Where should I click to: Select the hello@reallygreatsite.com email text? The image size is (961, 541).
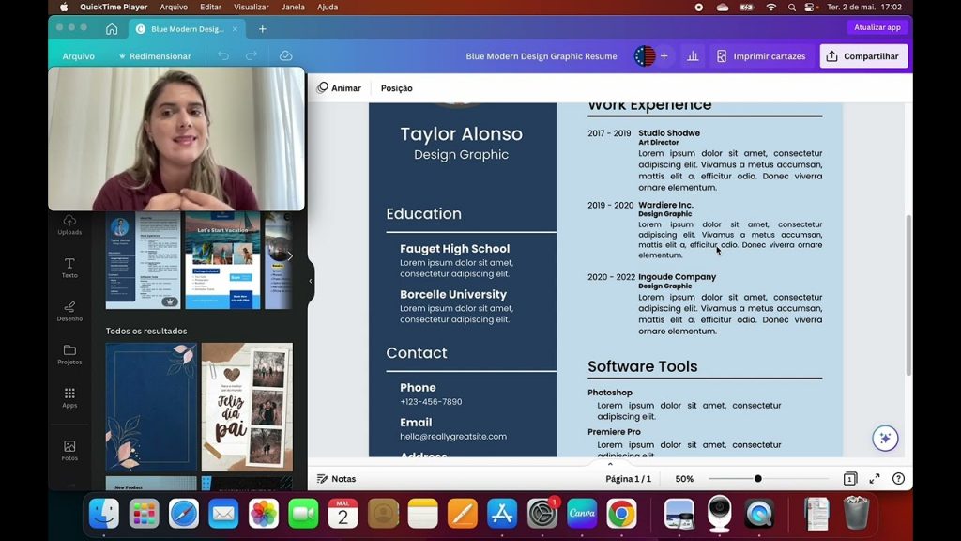453,436
